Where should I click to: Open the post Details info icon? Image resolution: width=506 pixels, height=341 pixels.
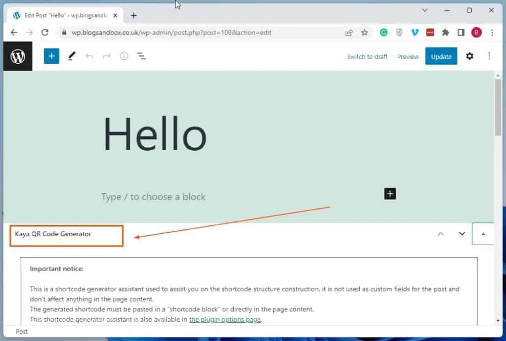[x=124, y=56]
